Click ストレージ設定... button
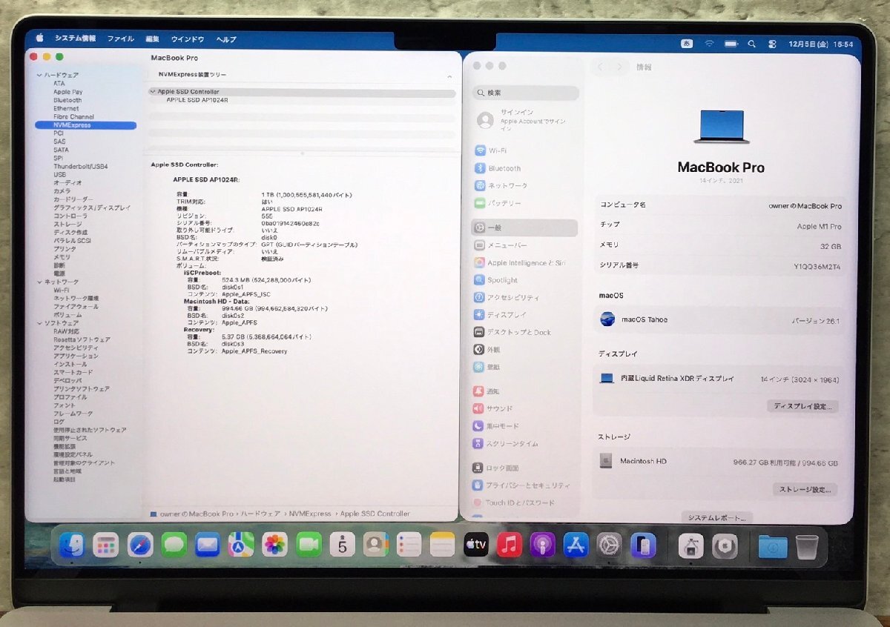890x627 pixels. tap(805, 490)
